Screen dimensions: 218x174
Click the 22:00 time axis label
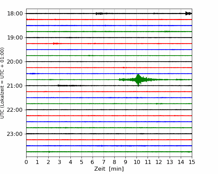pos(15,110)
